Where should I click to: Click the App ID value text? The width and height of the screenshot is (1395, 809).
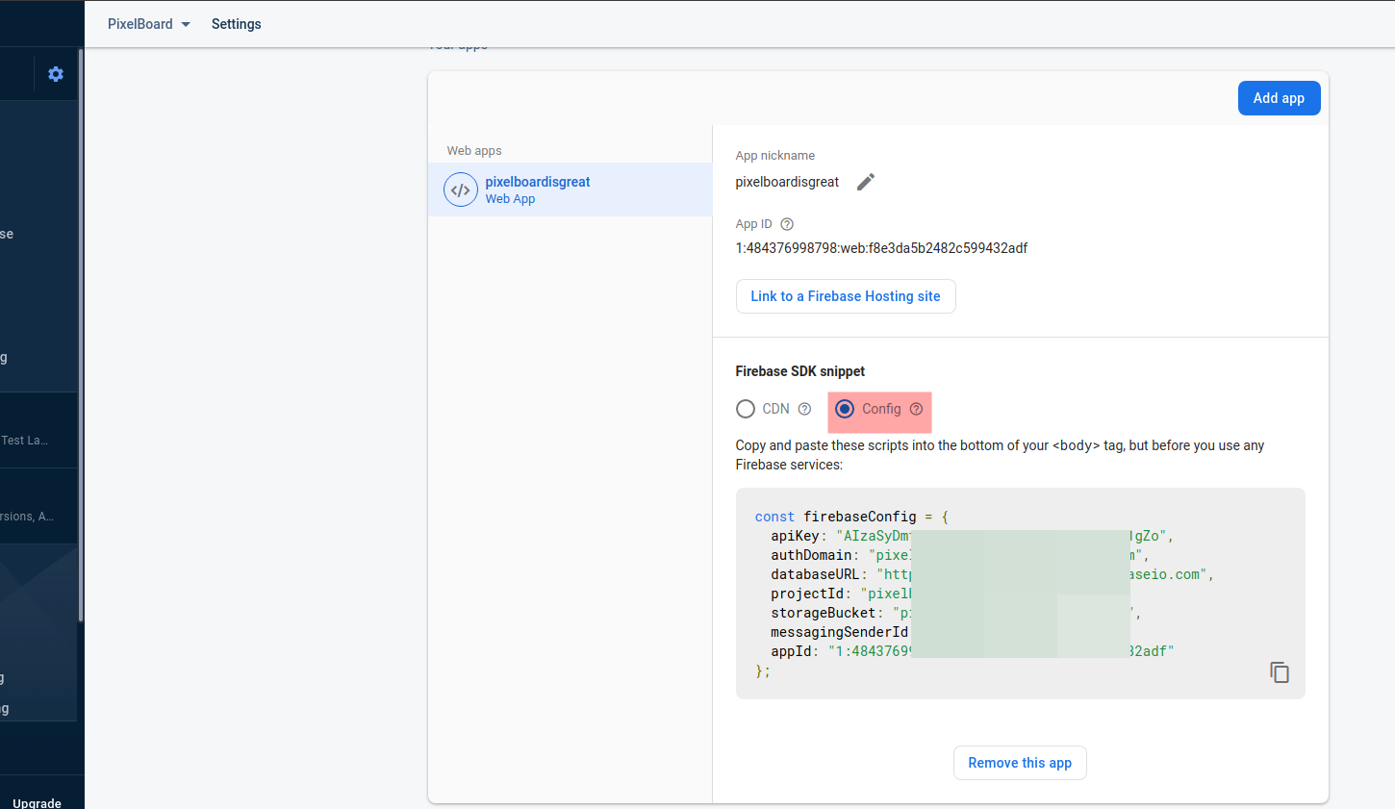tap(881, 248)
